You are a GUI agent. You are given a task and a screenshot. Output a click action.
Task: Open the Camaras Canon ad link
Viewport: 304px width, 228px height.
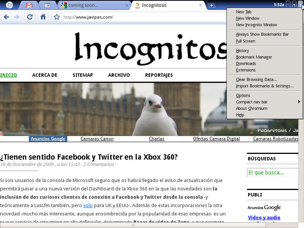coord(97,139)
